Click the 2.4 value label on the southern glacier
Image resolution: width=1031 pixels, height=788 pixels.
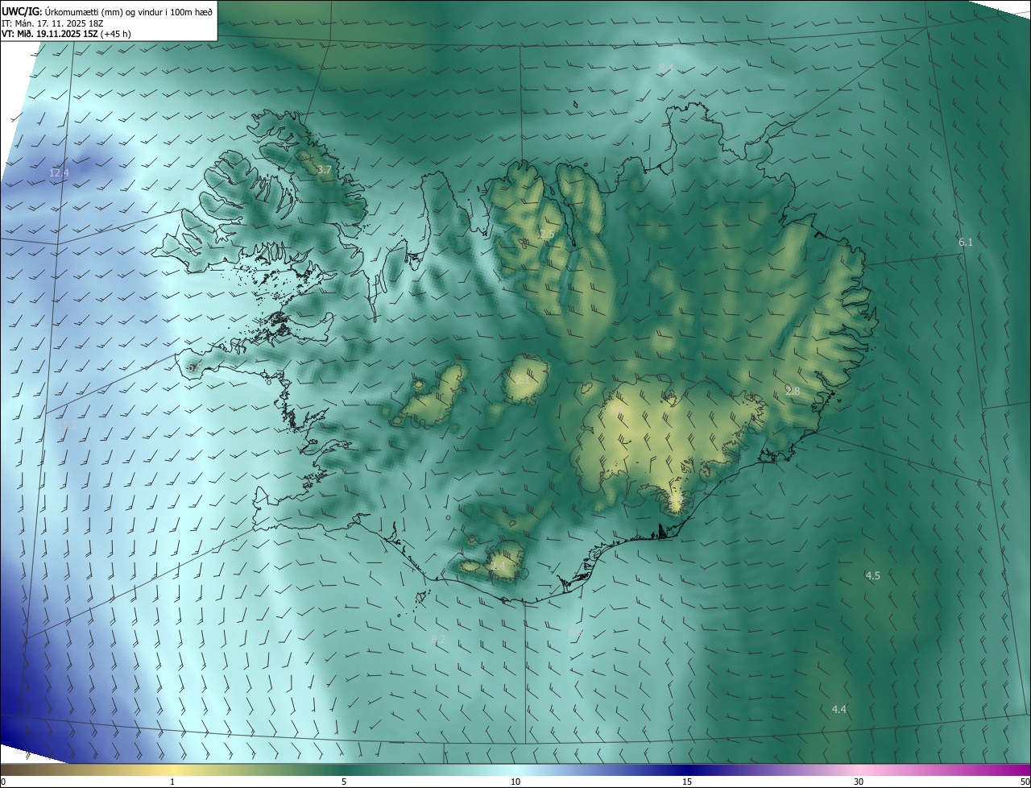[x=499, y=566]
